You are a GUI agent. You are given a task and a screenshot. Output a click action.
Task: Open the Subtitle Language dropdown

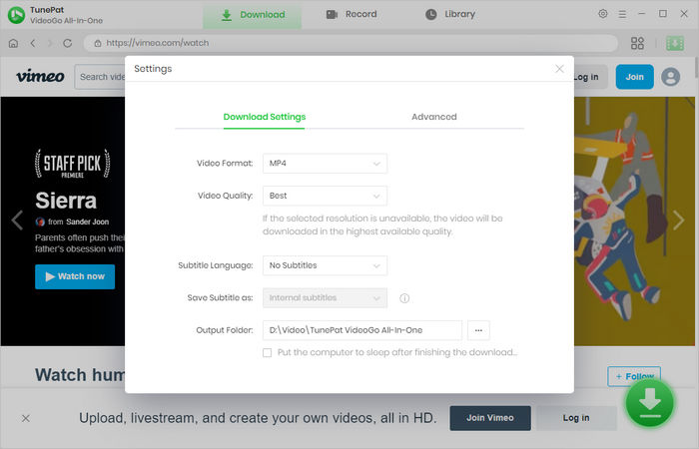pos(325,265)
